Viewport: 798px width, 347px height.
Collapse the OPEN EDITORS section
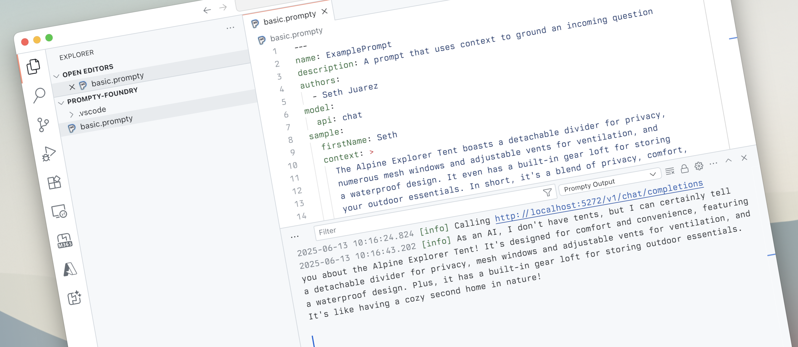[x=56, y=76]
